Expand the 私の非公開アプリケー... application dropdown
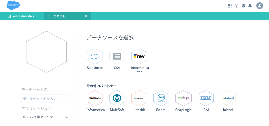269x126 pixels. point(46,117)
